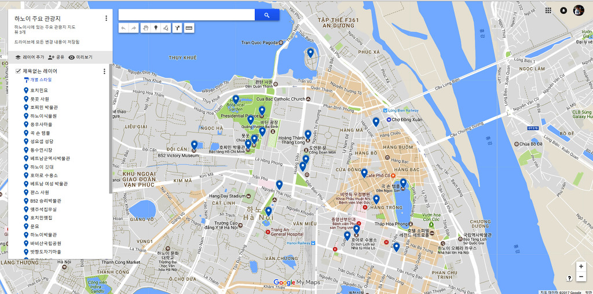Click the blue pin near Chợ Đồng Xuân
Screen dimensions: 593x294
pyautogui.click(x=376, y=122)
